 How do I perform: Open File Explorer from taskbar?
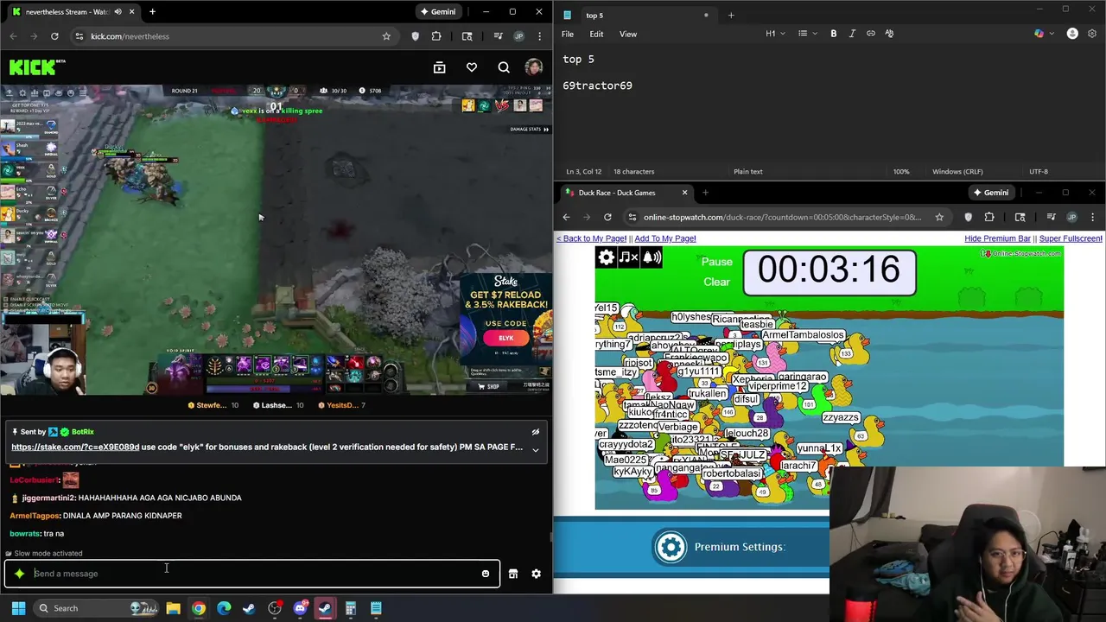click(x=173, y=608)
